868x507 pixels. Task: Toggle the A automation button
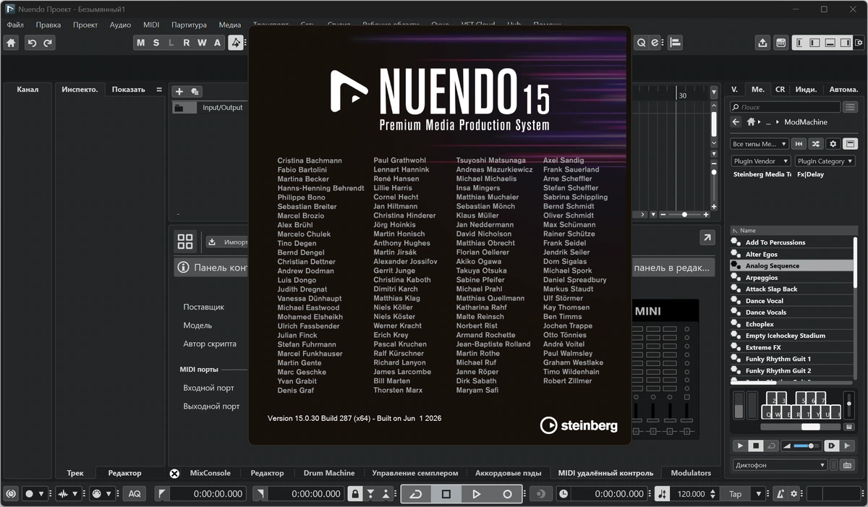tap(216, 43)
